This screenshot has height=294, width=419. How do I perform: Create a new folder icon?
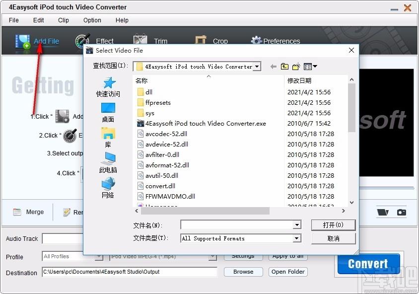pyautogui.click(x=296, y=66)
